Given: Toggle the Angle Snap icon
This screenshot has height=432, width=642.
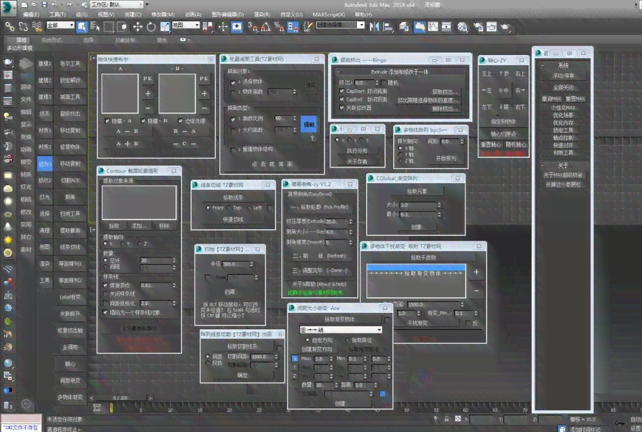Looking at the screenshot, I should pos(266,26).
